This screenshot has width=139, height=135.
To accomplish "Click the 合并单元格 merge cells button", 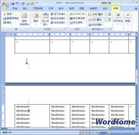I will click(x=77, y=14).
